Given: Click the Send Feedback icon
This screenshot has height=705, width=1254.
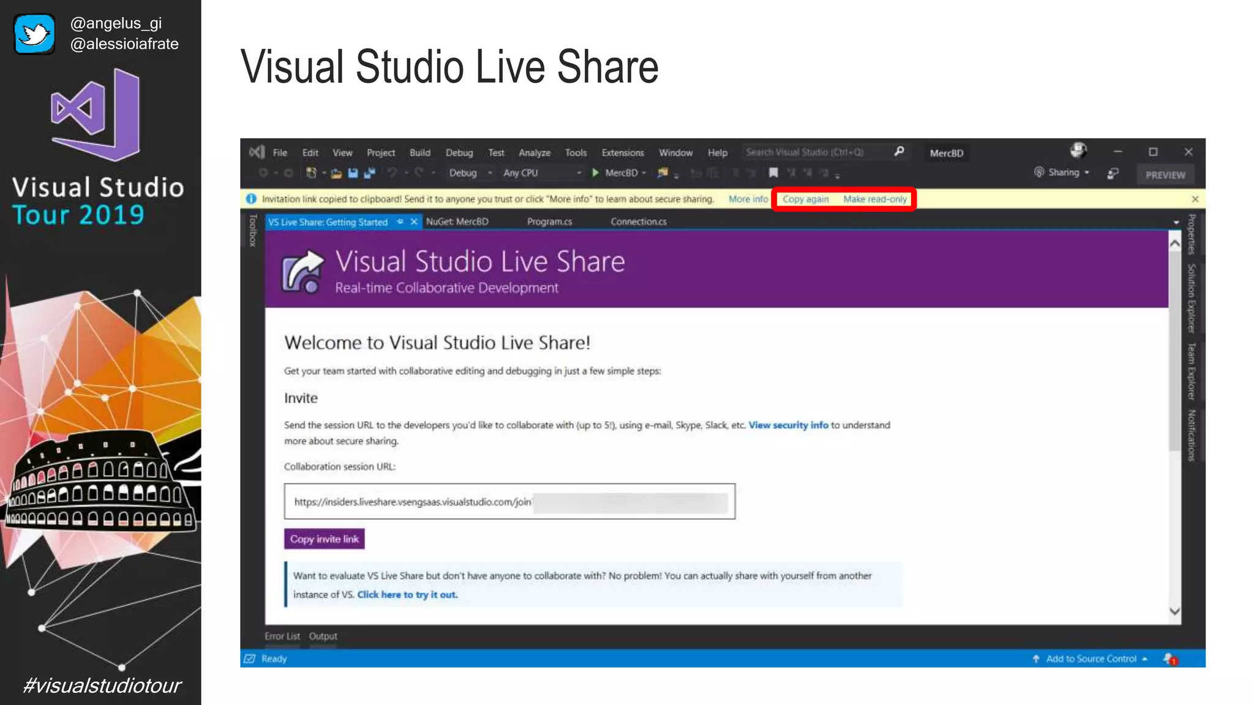Looking at the screenshot, I should (x=1113, y=173).
